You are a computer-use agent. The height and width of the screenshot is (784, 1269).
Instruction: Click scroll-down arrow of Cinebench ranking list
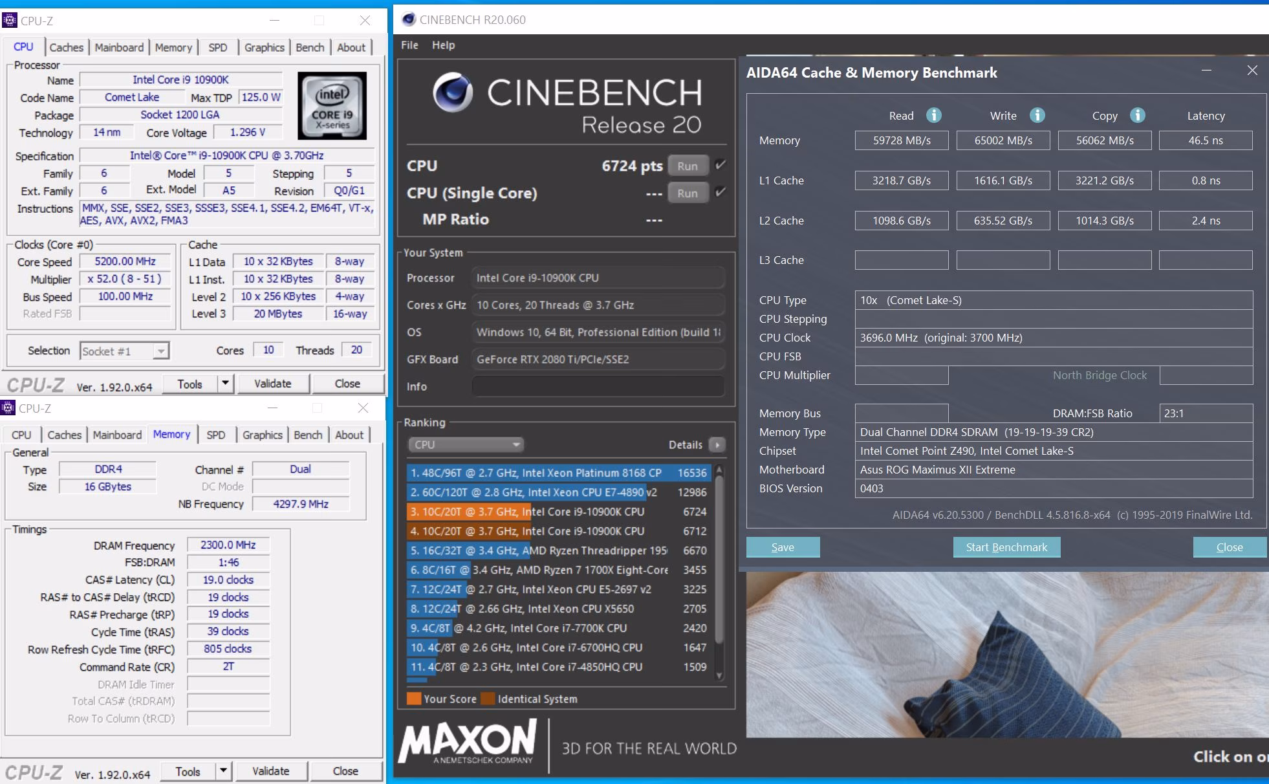719,676
